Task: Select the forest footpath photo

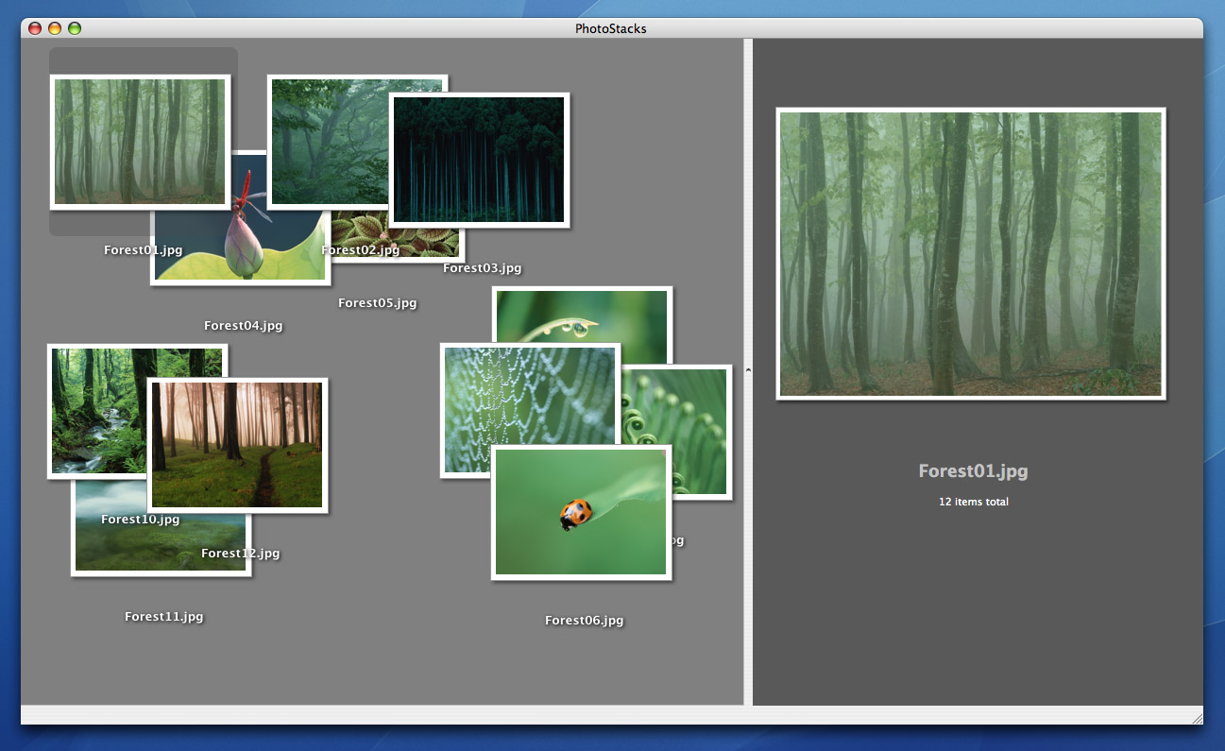Action: coord(237,445)
